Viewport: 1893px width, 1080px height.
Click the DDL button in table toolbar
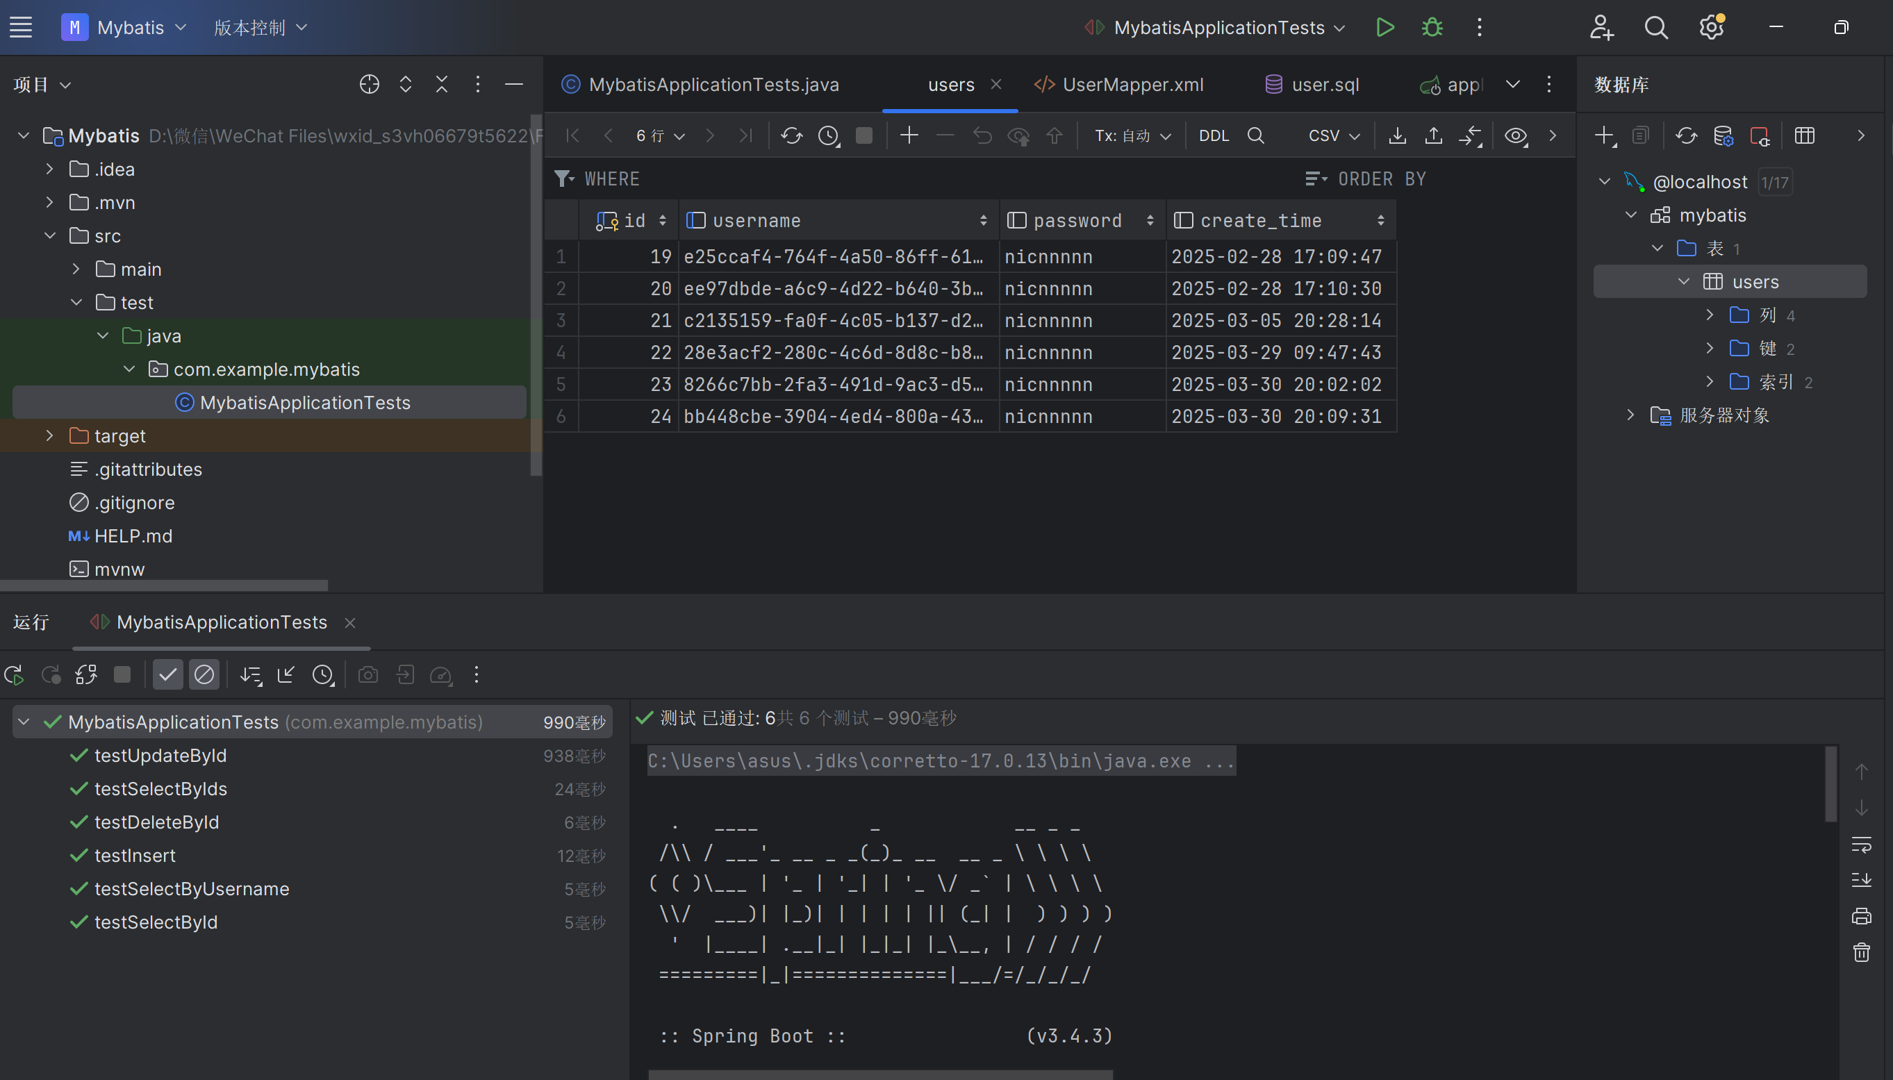1214,135
